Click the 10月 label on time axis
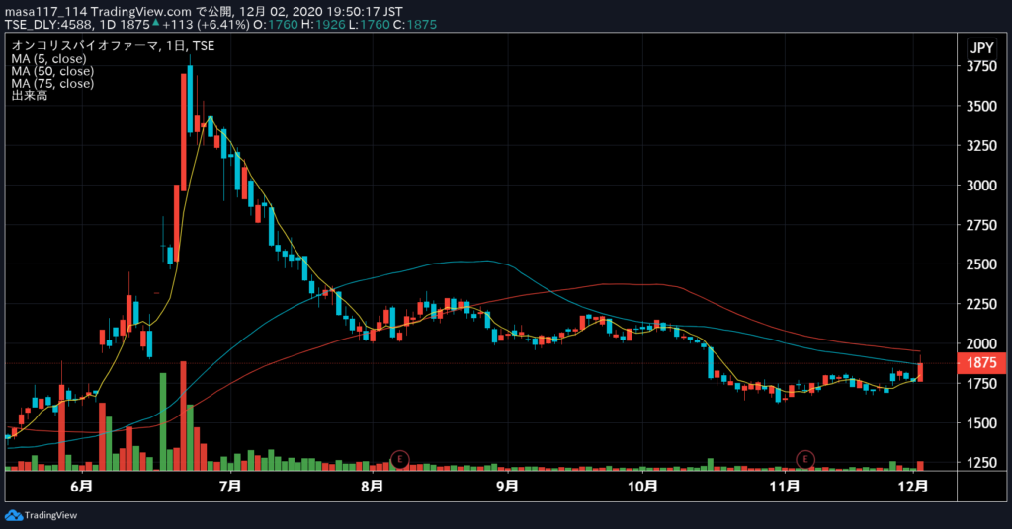The height and width of the screenshot is (529, 1012). [642, 486]
